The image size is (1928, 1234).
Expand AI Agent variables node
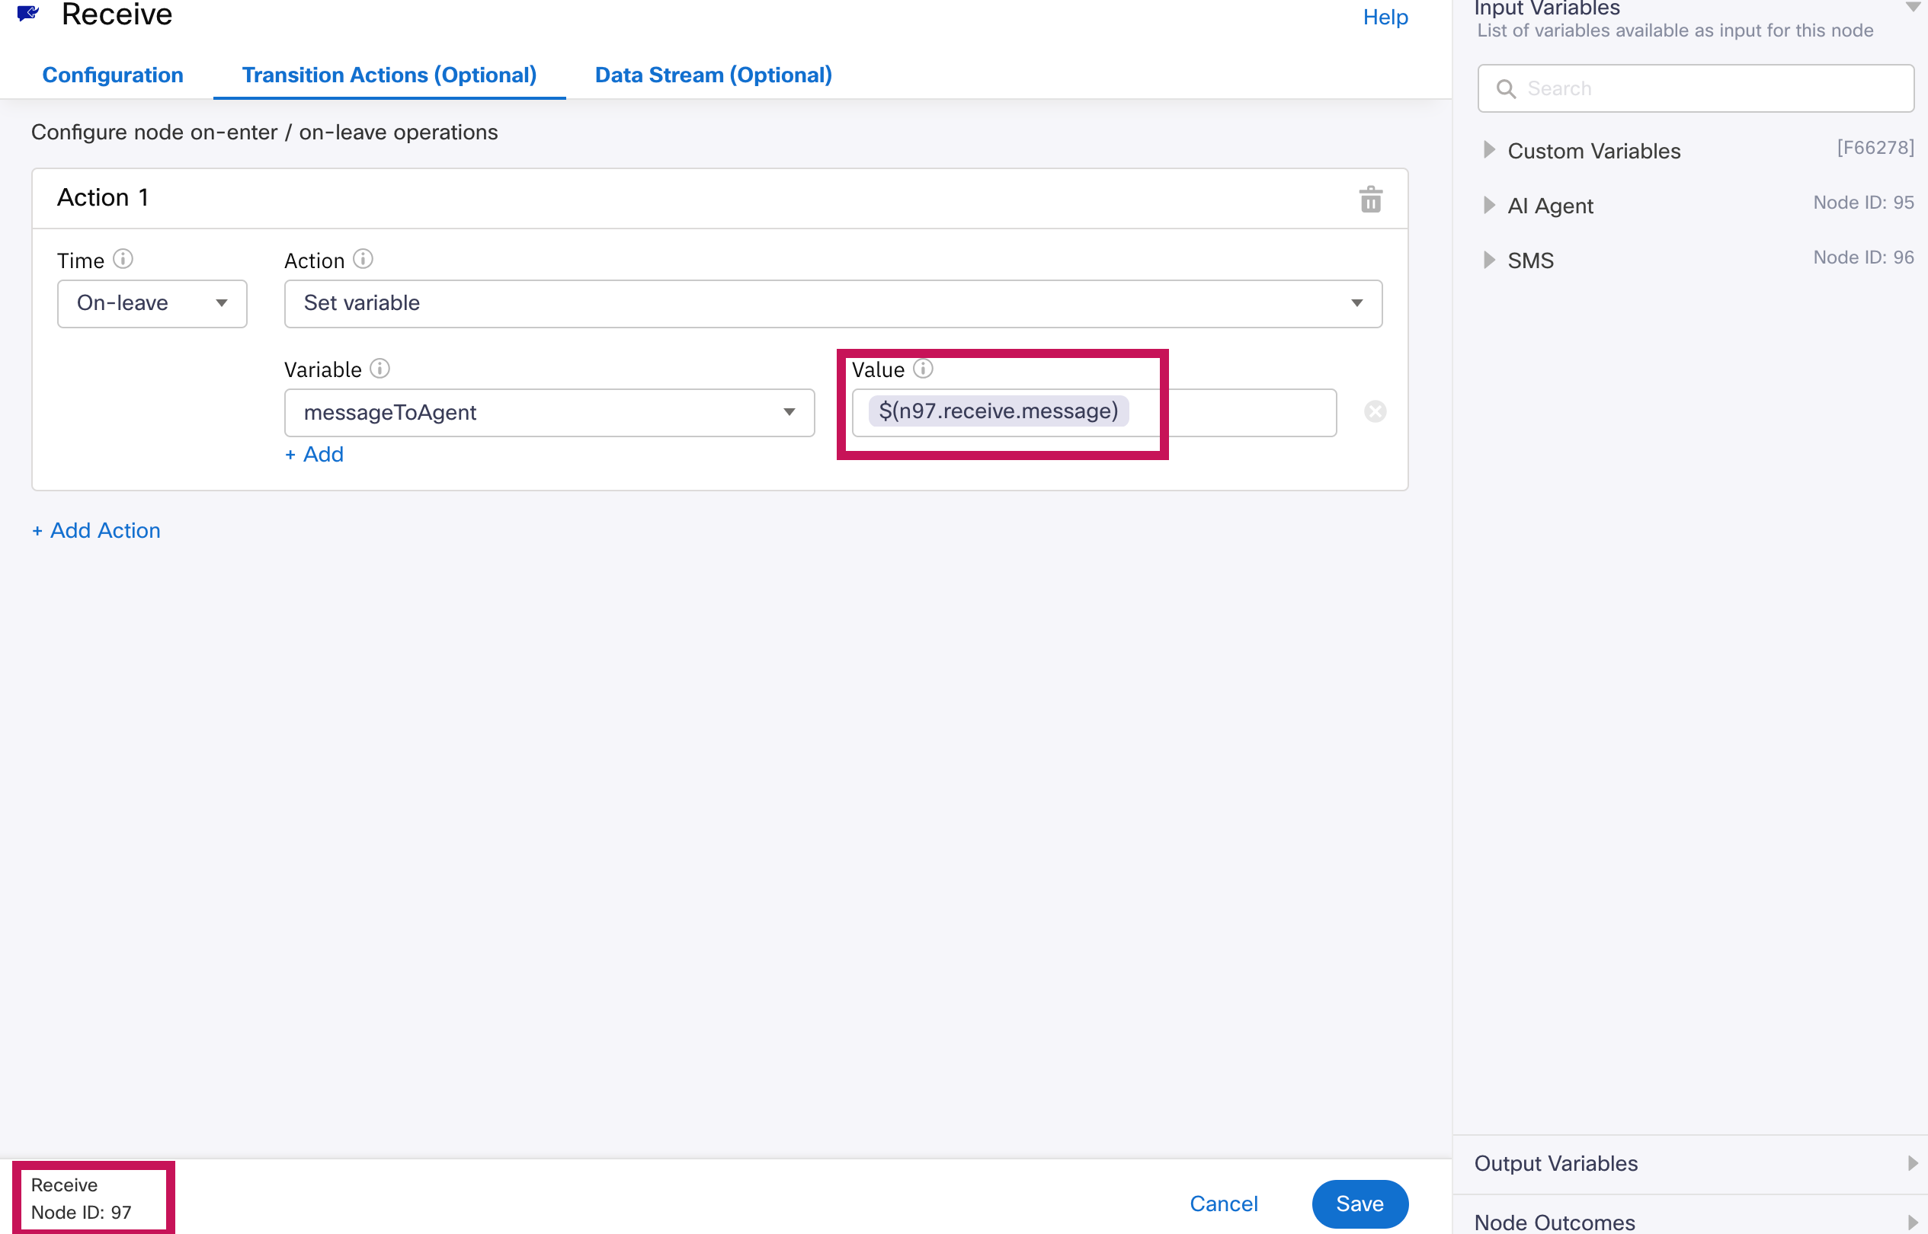tap(1489, 205)
